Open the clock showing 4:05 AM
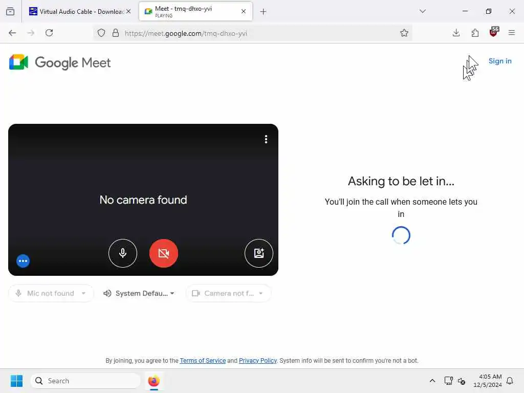This screenshot has width=524, height=393. [x=488, y=381]
